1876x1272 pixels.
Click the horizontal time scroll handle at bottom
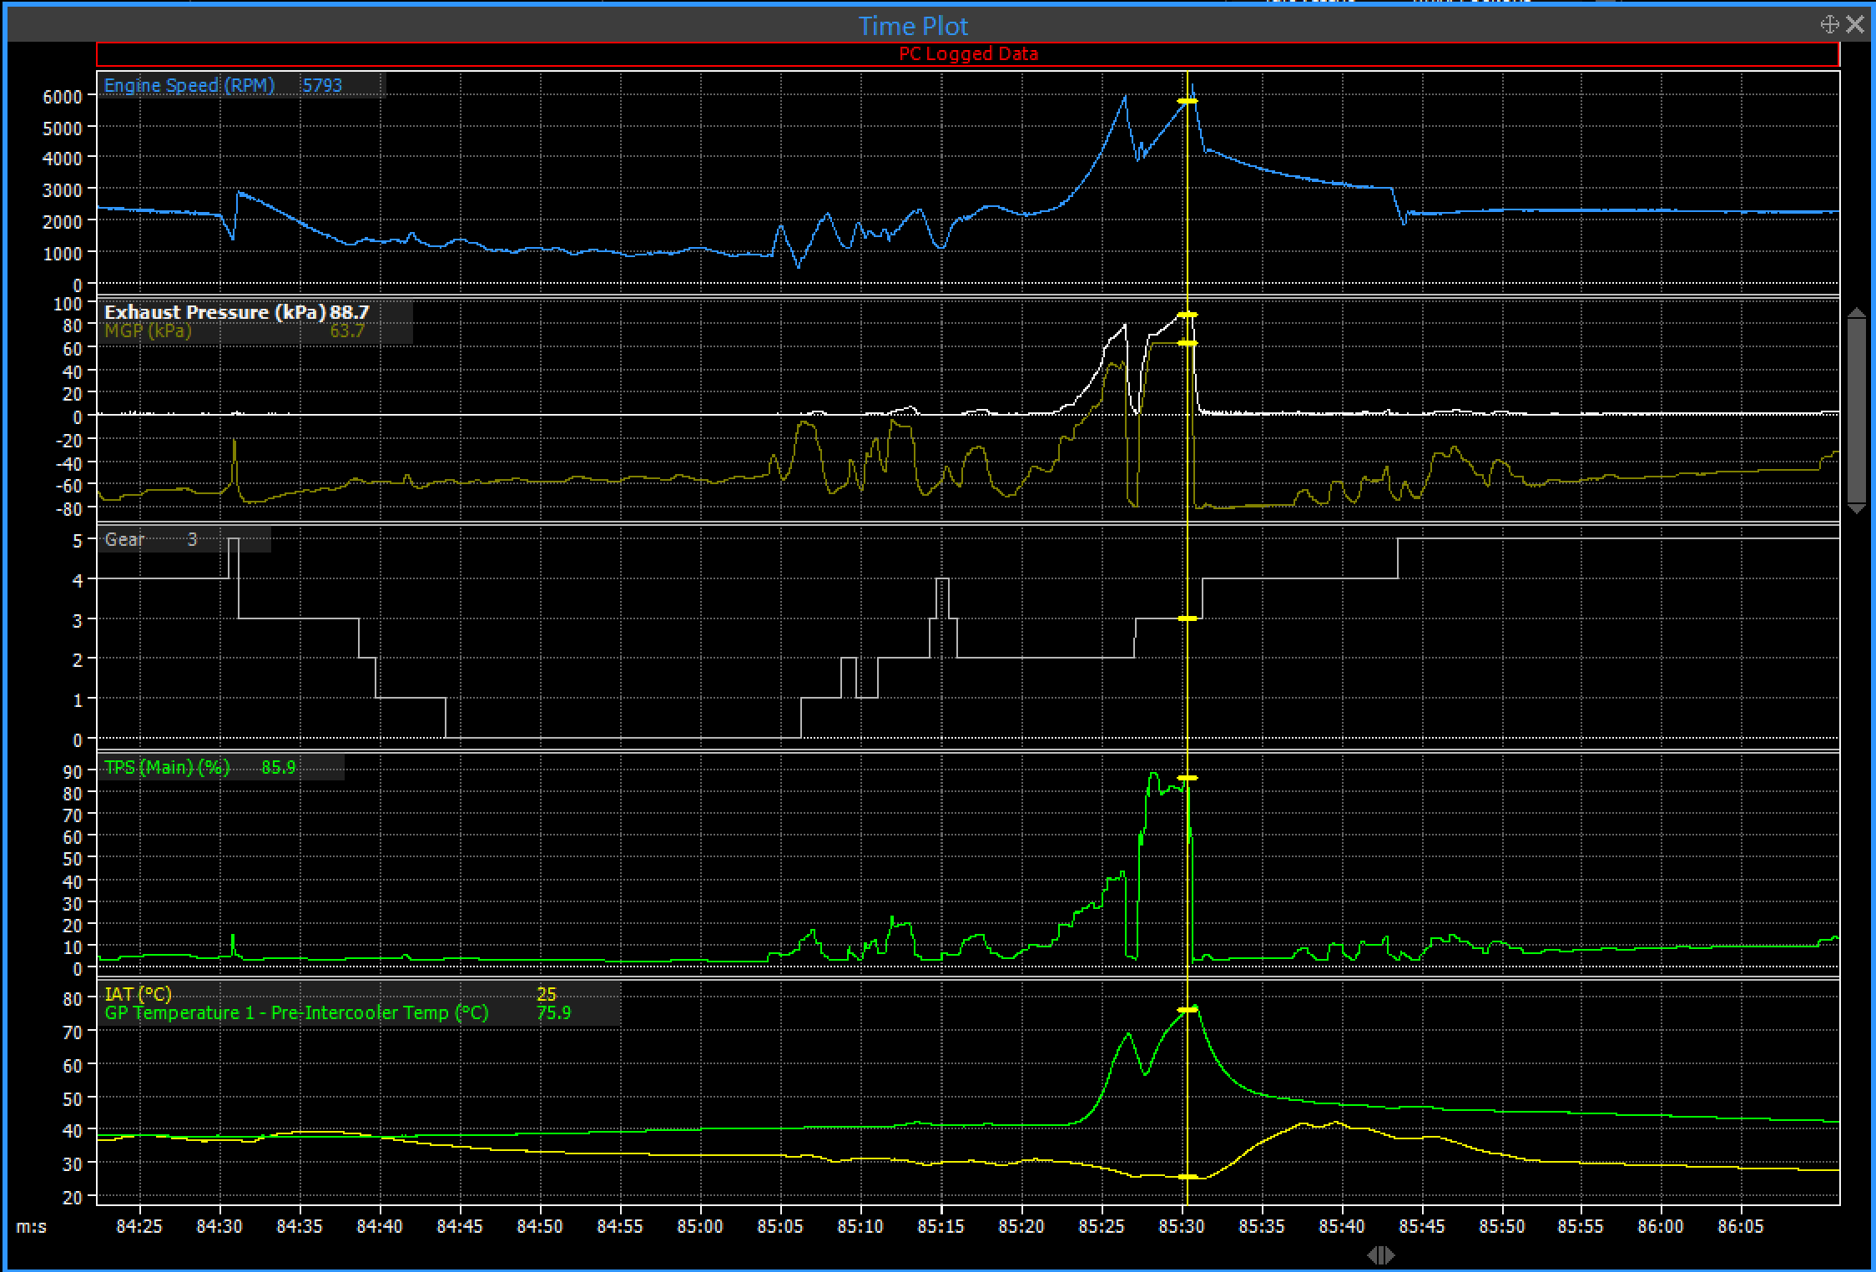tap(1381, 1254)
